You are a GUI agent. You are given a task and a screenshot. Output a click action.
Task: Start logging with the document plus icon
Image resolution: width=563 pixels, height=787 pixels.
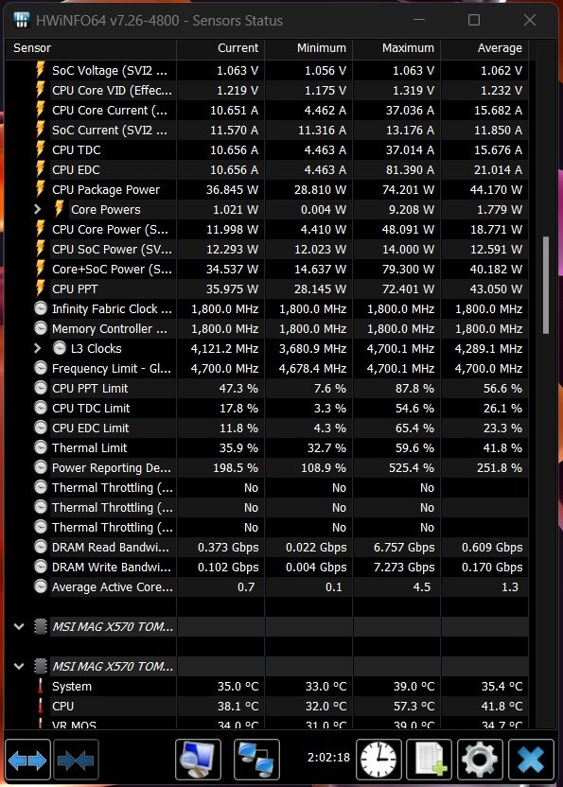[x=429, y=761]
